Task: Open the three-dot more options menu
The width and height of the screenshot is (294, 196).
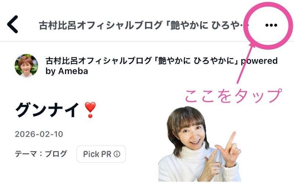Action: (x=271, y=25)
